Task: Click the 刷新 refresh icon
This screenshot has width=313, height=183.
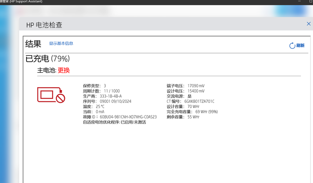Action: click(292, 46)
